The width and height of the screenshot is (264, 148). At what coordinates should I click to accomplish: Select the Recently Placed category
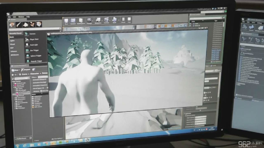coord(16,33)
